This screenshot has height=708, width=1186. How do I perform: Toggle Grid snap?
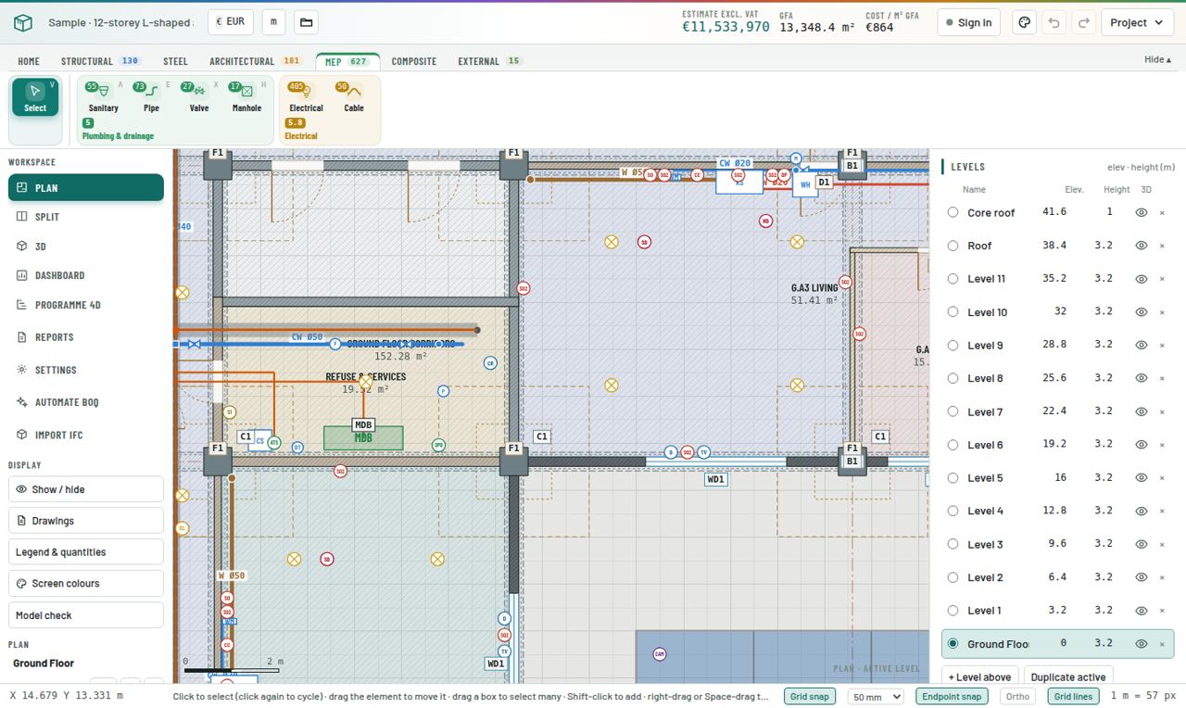coord(809,696)
